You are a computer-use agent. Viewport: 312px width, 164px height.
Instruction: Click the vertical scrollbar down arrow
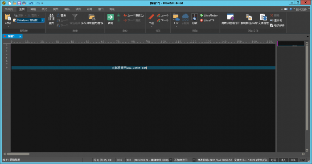pyautogui.click(x=307, y=151)
